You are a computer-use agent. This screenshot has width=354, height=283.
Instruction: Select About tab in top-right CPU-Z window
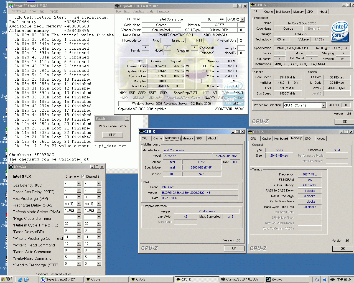pyautogui.click(x=323, y=12)
